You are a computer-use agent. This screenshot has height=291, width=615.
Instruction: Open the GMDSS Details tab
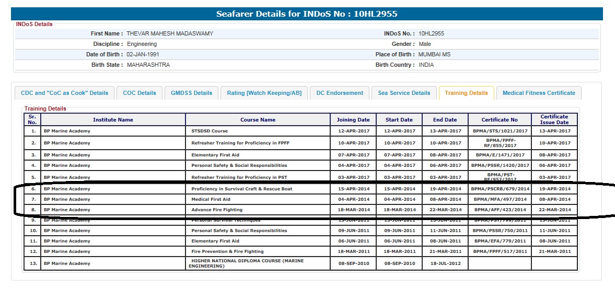click(192, 93)
